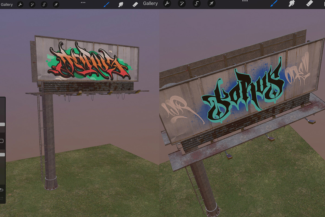Select the Smudge tool in right view
Viewport: 325px width, 217px height.
pyautogui.click(x=291, y=3)
